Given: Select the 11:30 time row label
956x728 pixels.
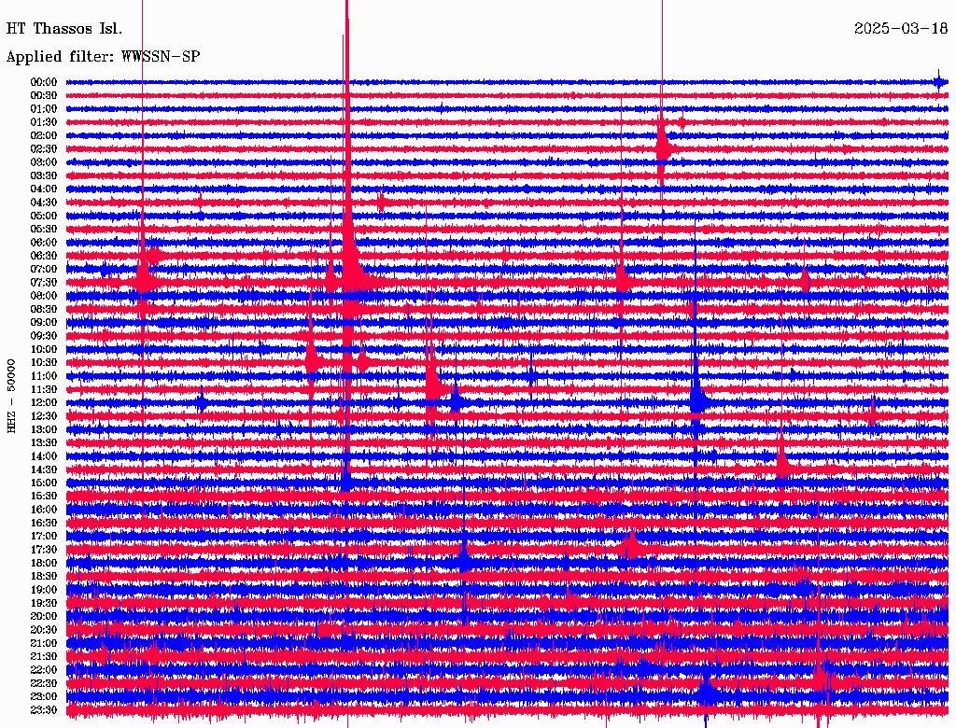Looking at the screenshot, I should (x=44, y=389).
